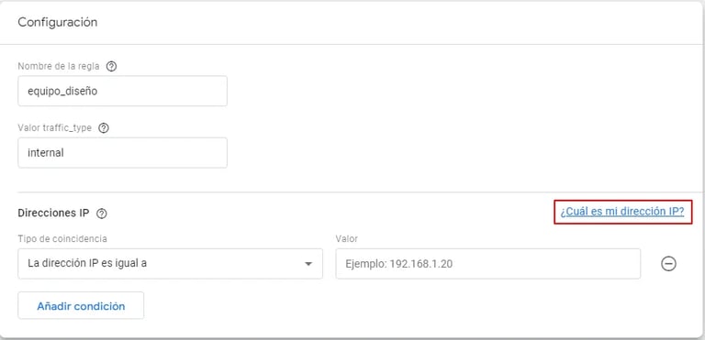705x340 pixels.
Task: Focus the traffic_type field containing internal
Action: point(122,153)
